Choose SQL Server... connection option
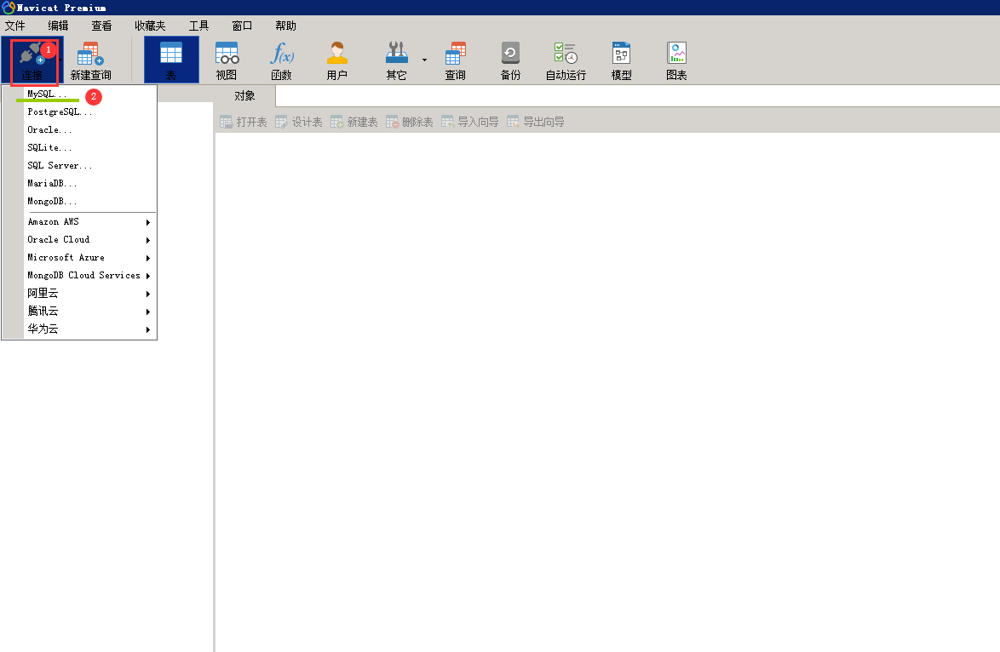 [x=80, y=165]
